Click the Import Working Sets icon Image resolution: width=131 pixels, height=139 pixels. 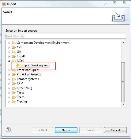tap(18, 65)
